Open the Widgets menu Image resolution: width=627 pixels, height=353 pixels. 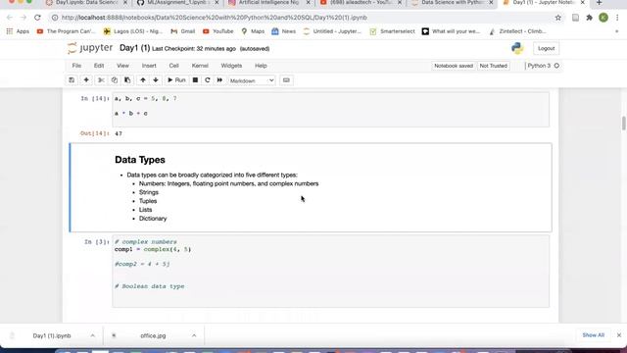pyautogui.click(x=231, y=66)
